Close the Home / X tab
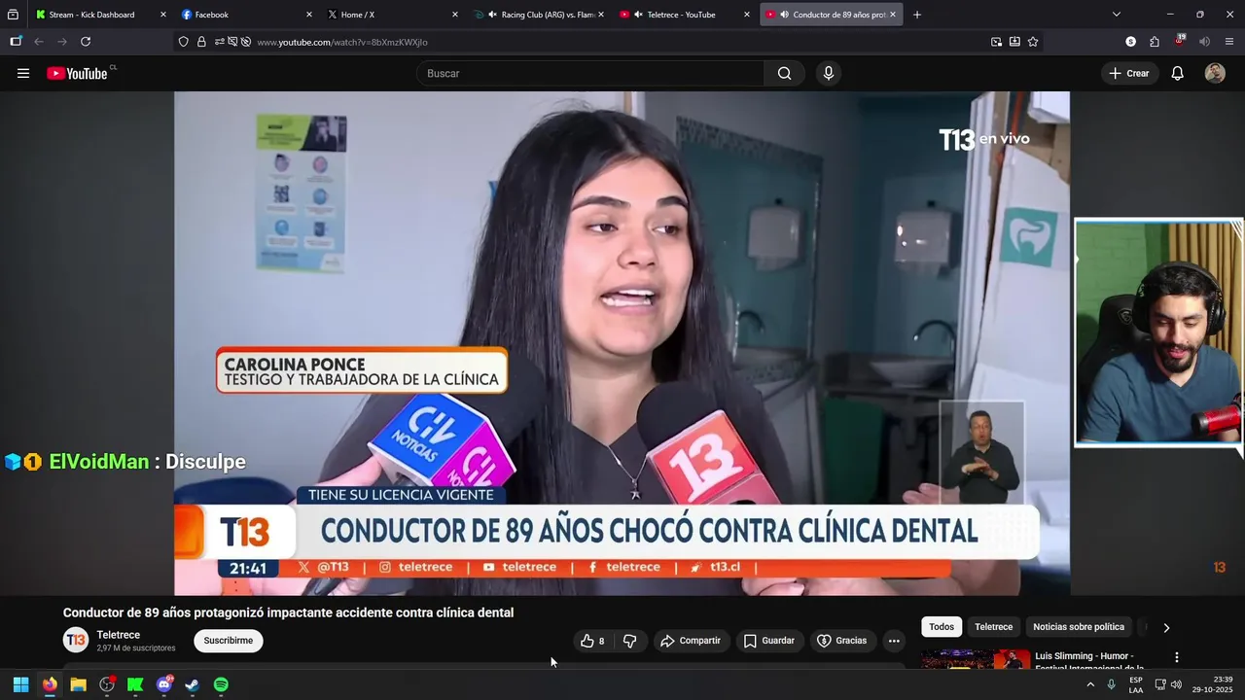This screenshot has width=1245, height=700. point(455,15)
